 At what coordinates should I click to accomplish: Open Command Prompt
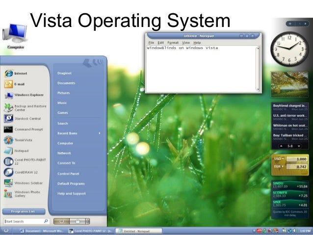tap(24, 130)
